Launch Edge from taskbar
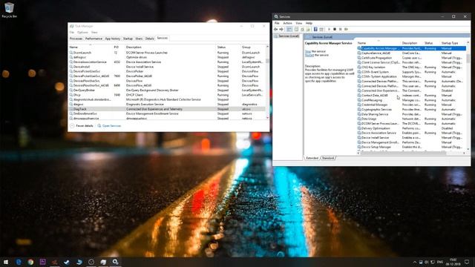Screen dimensions: 475x267 tap(19, 262)
